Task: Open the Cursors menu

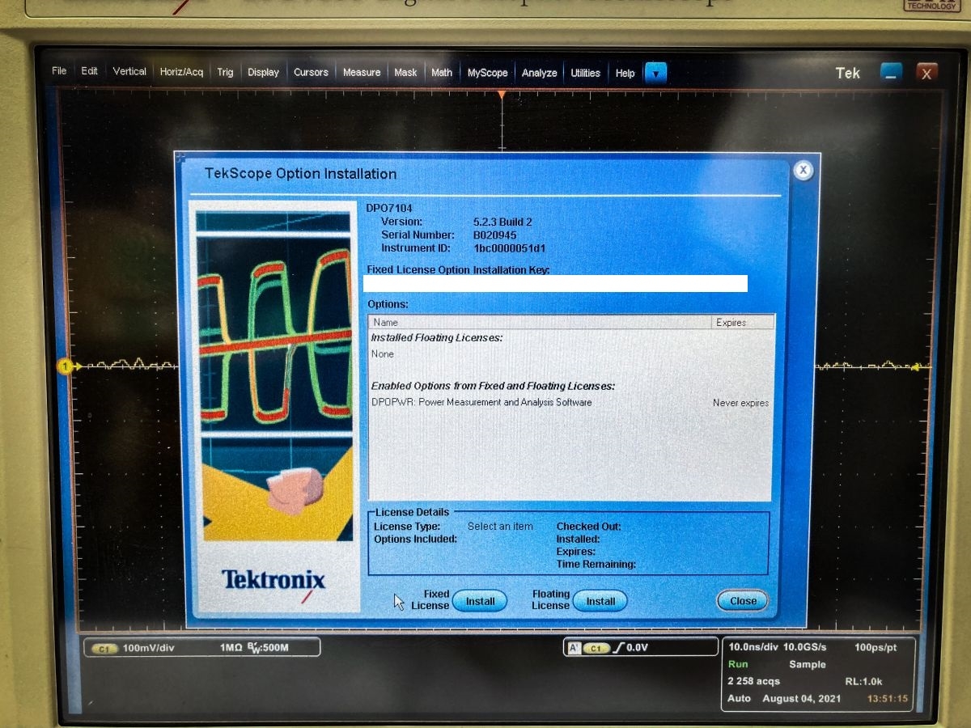Action: (311, 72)
